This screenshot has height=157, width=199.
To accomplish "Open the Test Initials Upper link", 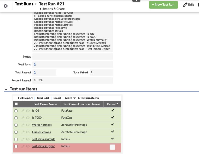I will point(43,146).
